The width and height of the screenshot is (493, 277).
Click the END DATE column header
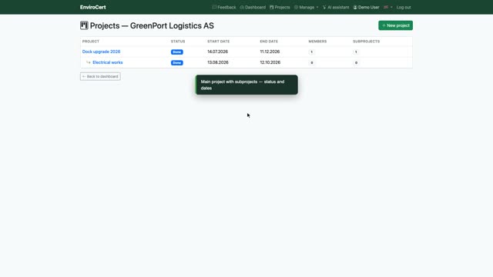(269, 42)
